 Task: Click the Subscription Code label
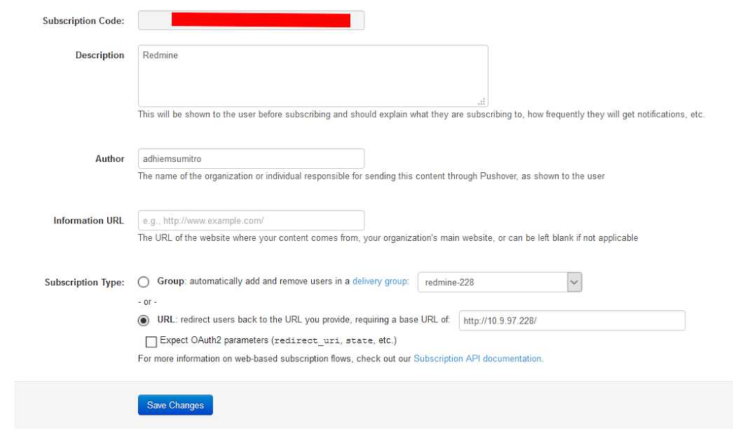tap(83, 21)
